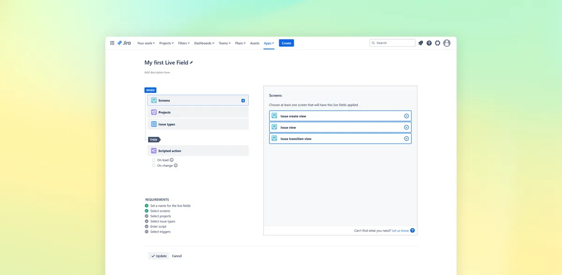Click the Projects row icon
562x275 pixels.
pos(154,112)
